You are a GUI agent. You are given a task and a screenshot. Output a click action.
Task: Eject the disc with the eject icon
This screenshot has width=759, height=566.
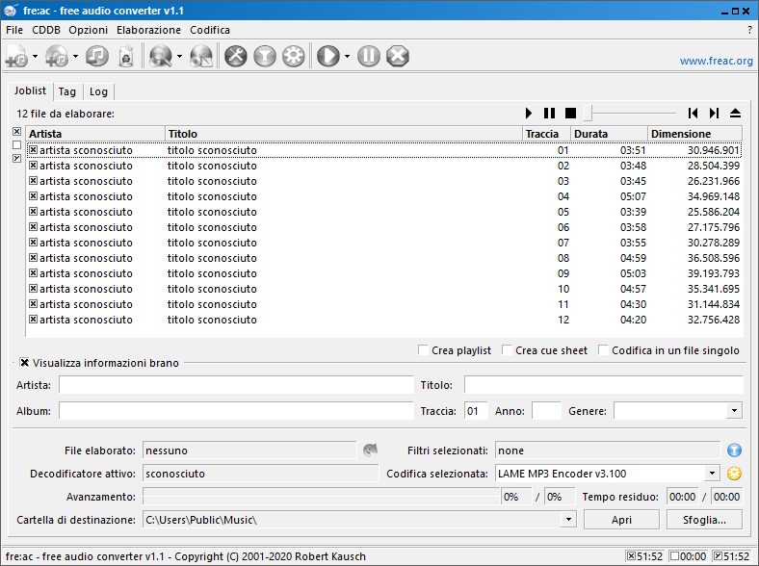point(735,114)
